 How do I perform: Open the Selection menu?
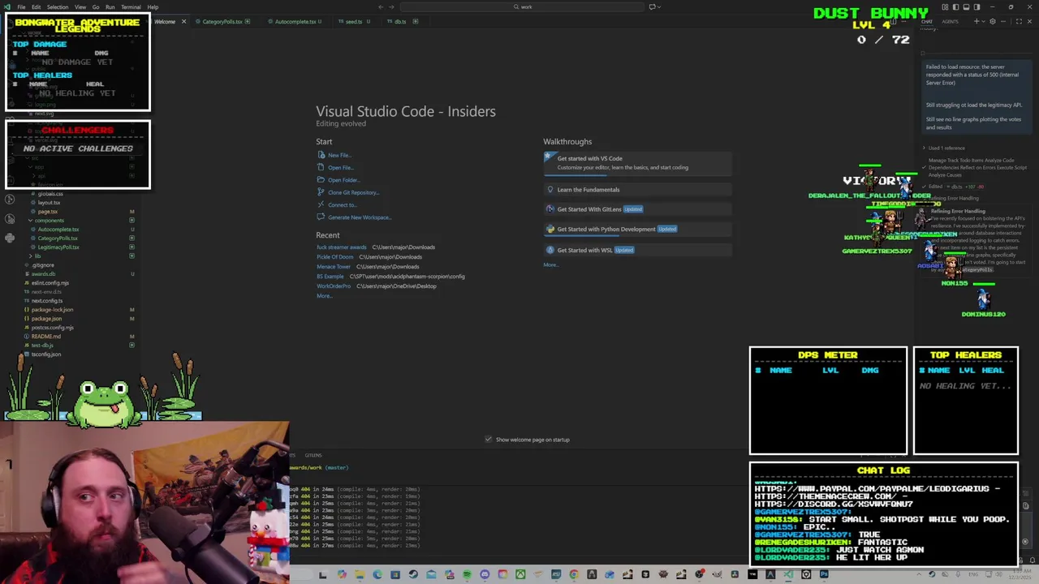pyautogui.click(x=58, y=6)
